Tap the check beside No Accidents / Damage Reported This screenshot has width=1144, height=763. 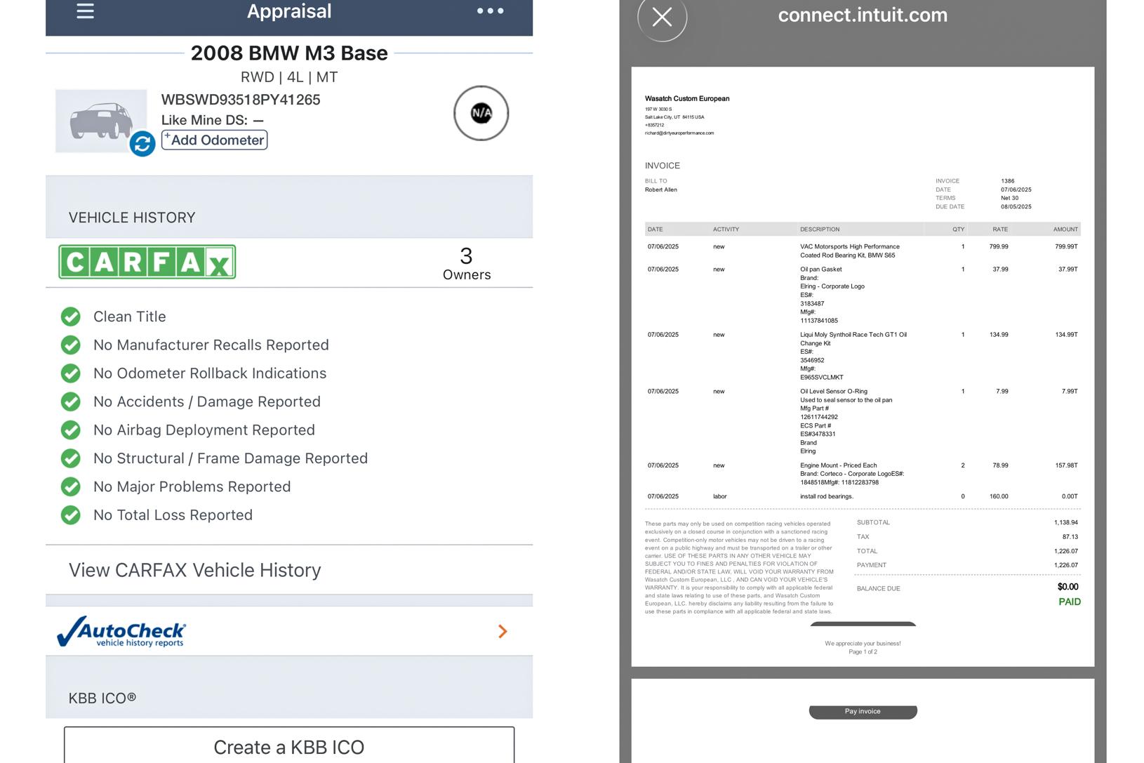[70, 402]
